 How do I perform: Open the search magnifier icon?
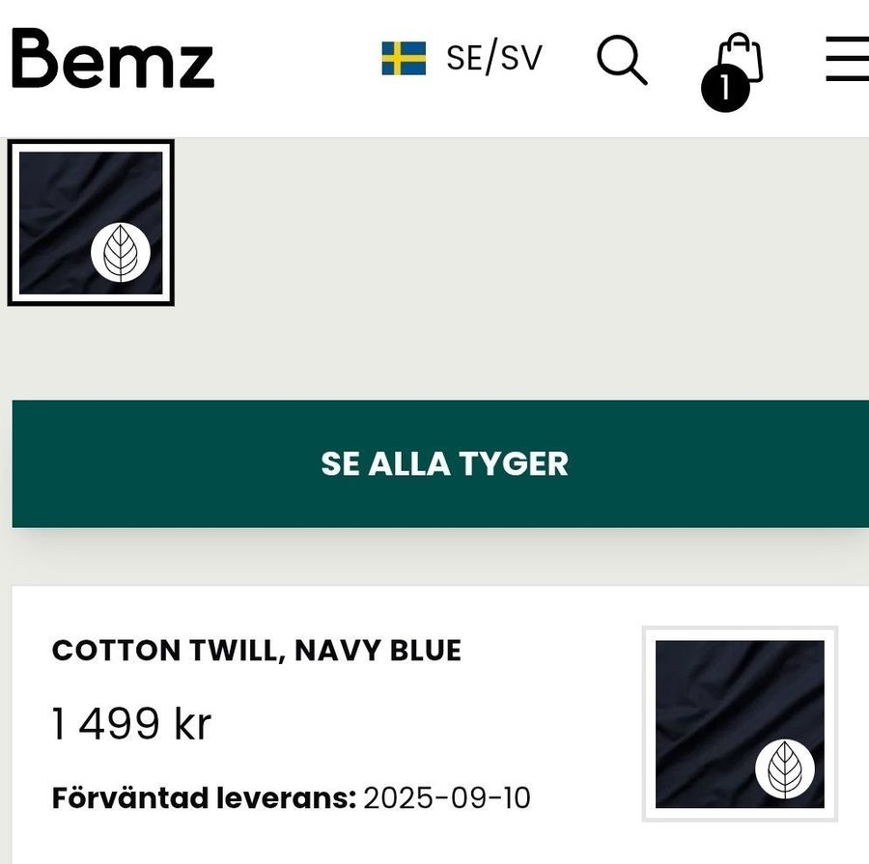[621, 60]
